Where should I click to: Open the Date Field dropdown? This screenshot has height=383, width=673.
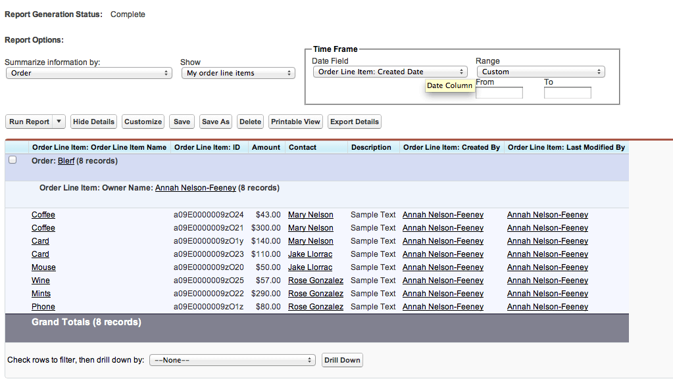389,72
